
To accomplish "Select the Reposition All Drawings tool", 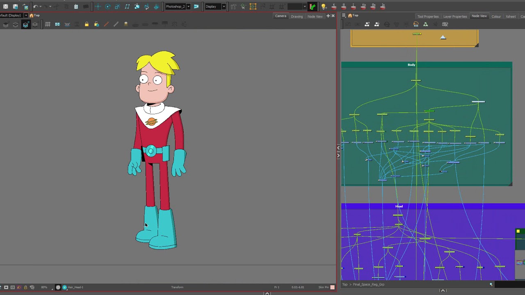I will (156, 7).
